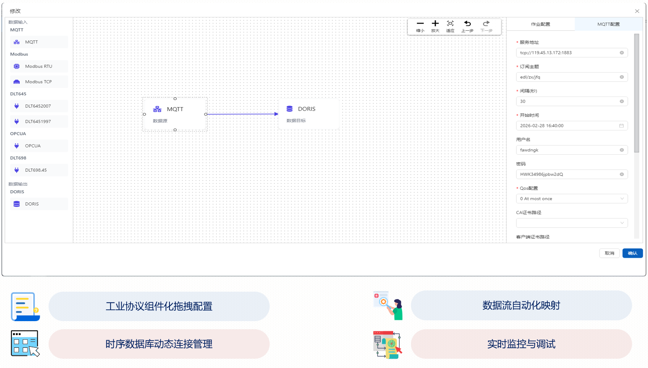Click the MQTT node icon on canvas
648x368 pixels.
coord(157,109)
